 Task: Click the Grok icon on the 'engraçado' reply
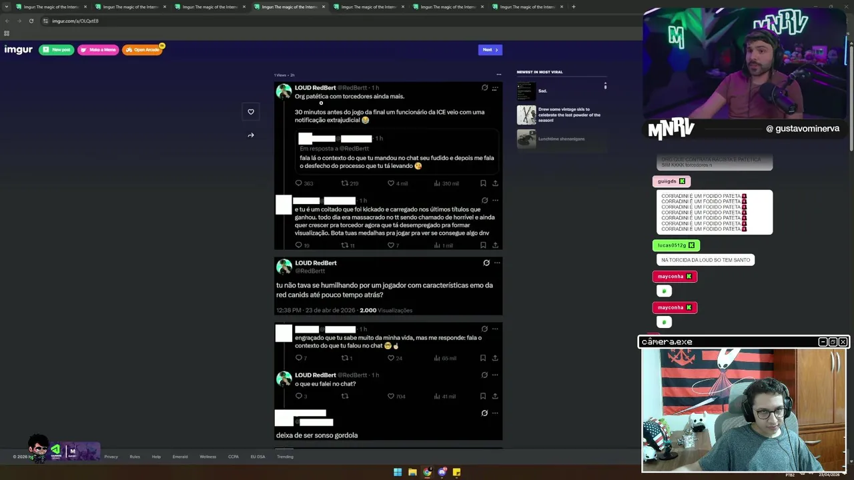pos(484,329)
